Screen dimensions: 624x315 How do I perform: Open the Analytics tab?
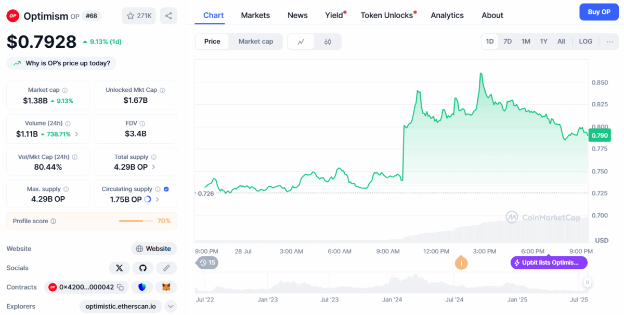click(x=447, y=15)
